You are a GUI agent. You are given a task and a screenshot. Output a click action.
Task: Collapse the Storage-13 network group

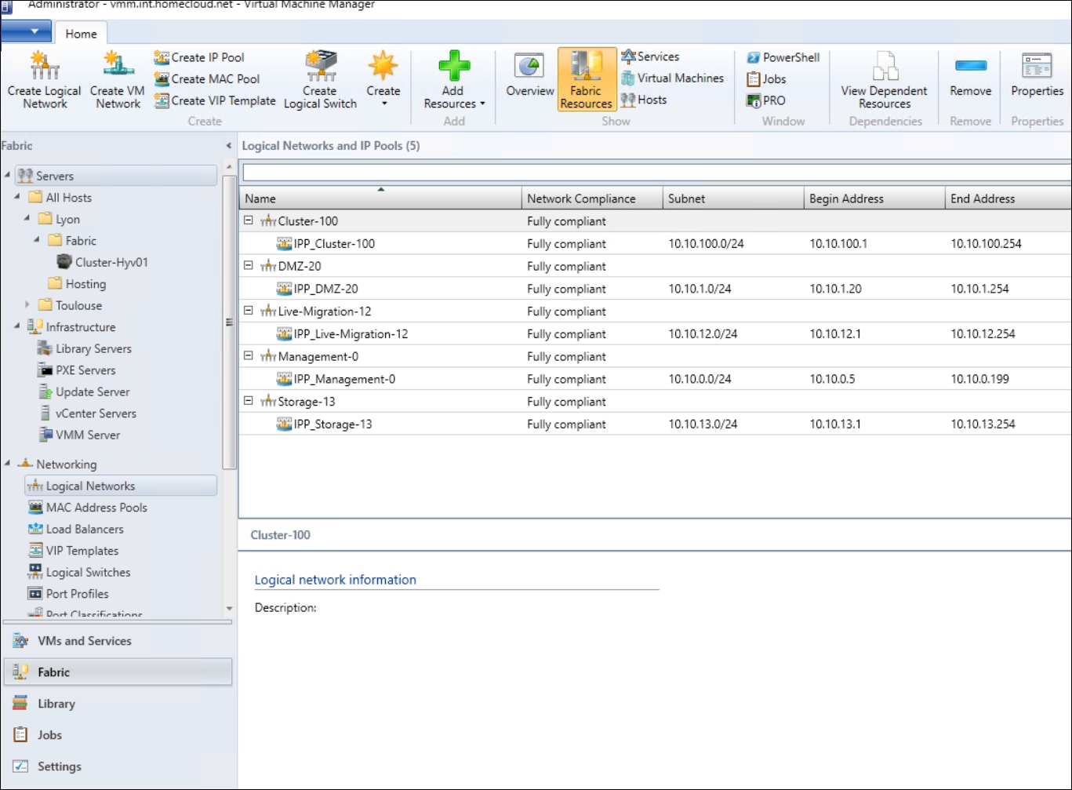click(249, 401)
